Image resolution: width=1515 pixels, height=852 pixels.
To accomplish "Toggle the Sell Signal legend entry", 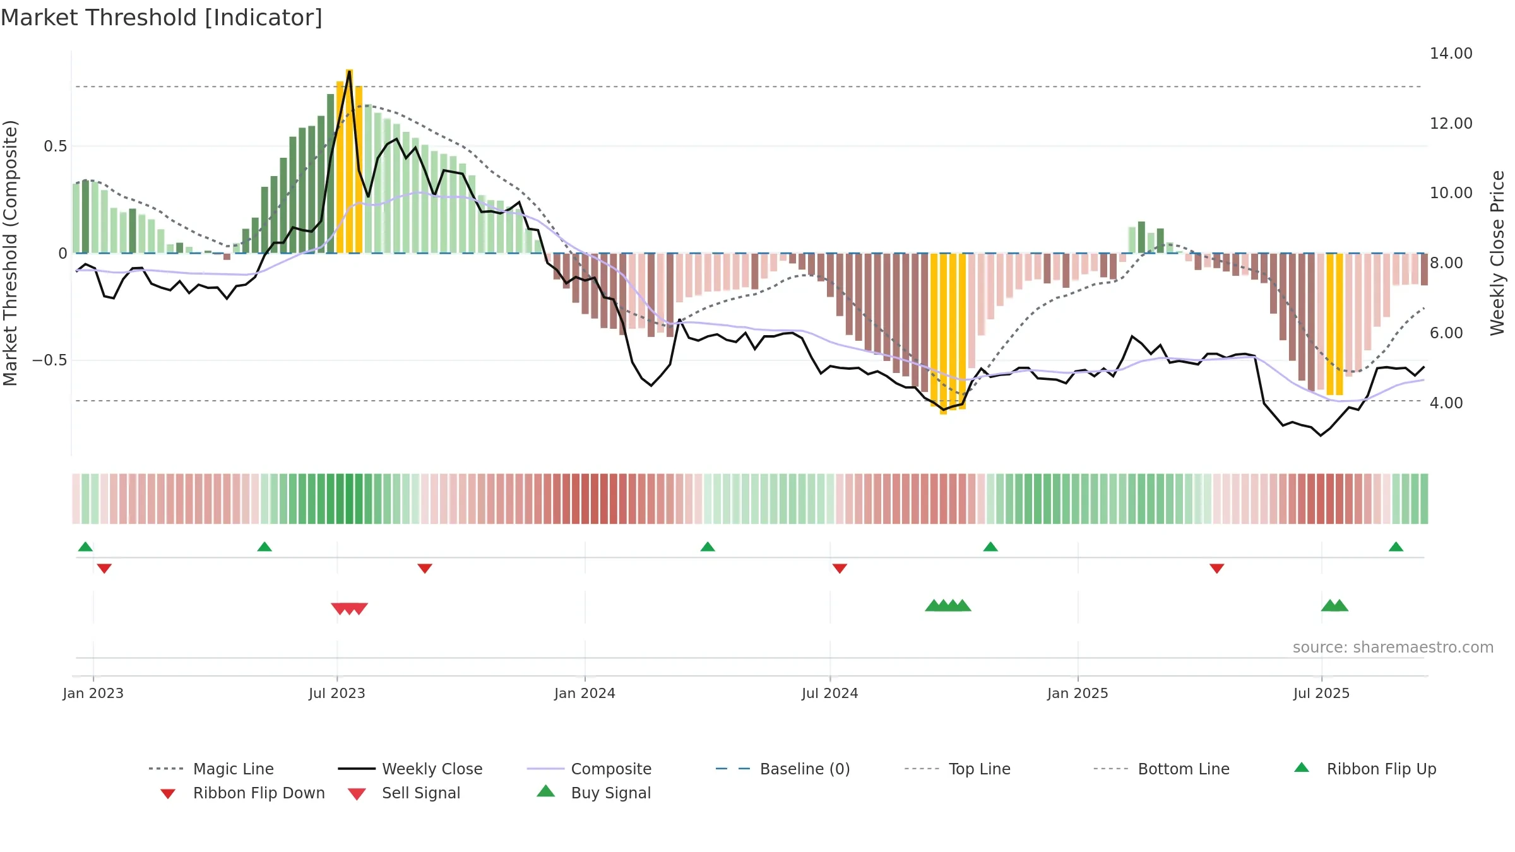I will [404, 793].
